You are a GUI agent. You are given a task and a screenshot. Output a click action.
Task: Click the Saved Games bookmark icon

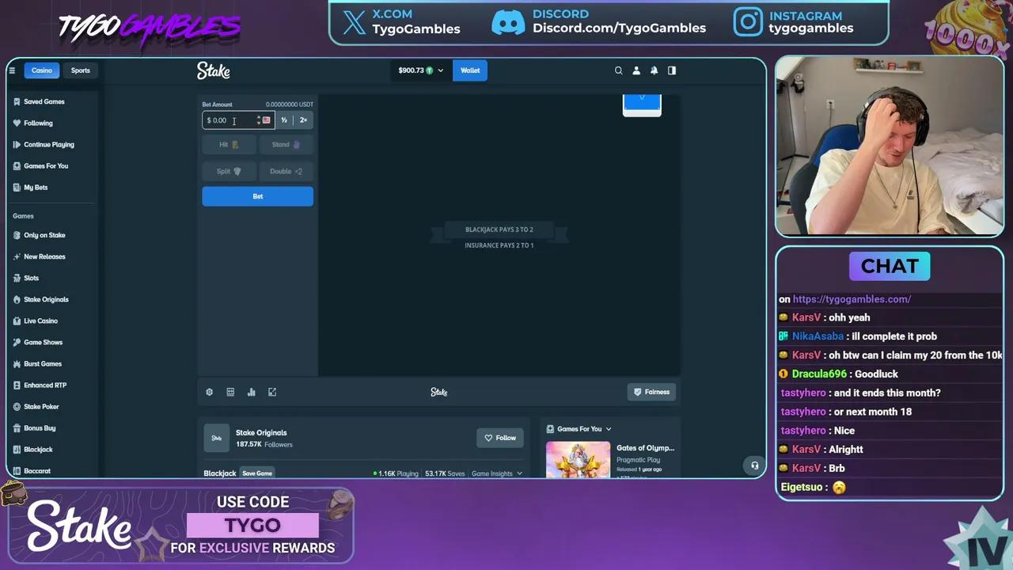pos(17,101)
